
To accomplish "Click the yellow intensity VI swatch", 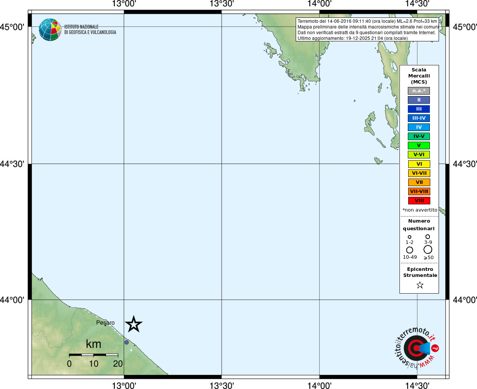I will (419, 164).
